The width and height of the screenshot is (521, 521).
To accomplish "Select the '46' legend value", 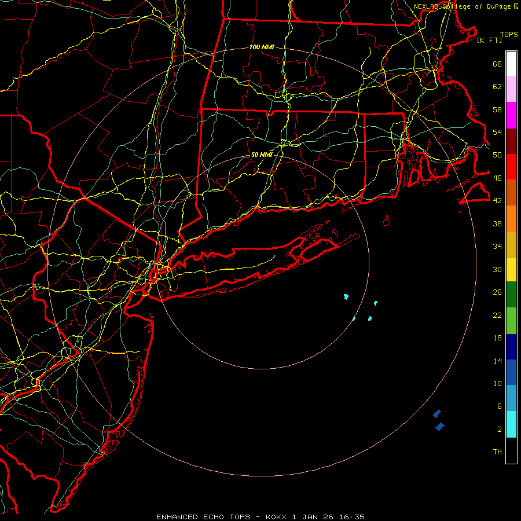I will click(x=497, y=178).
